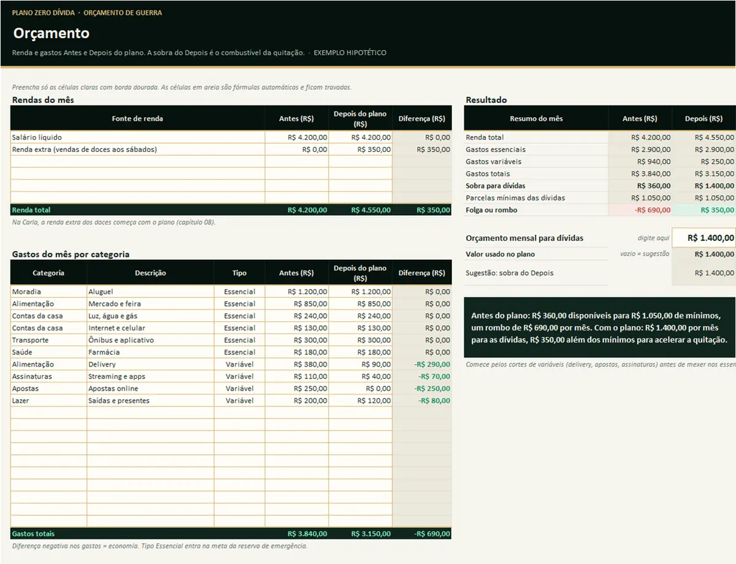
Task: Click the "R$ 3.150,00" total in the expenses footer
Action: pos(361,534)
